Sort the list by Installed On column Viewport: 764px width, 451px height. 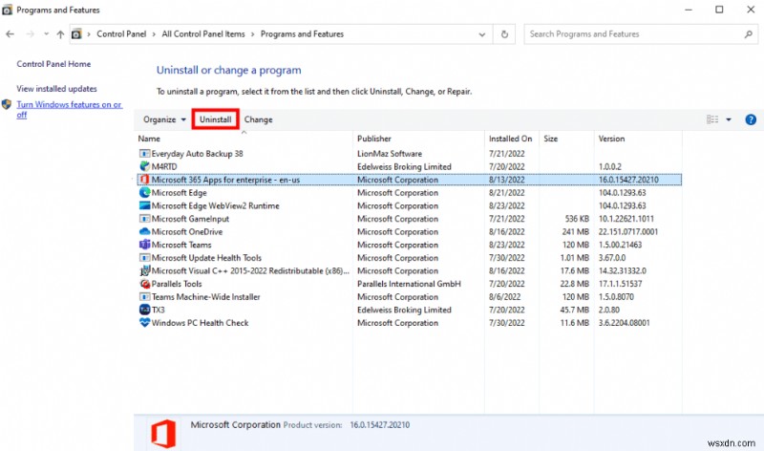510,139
